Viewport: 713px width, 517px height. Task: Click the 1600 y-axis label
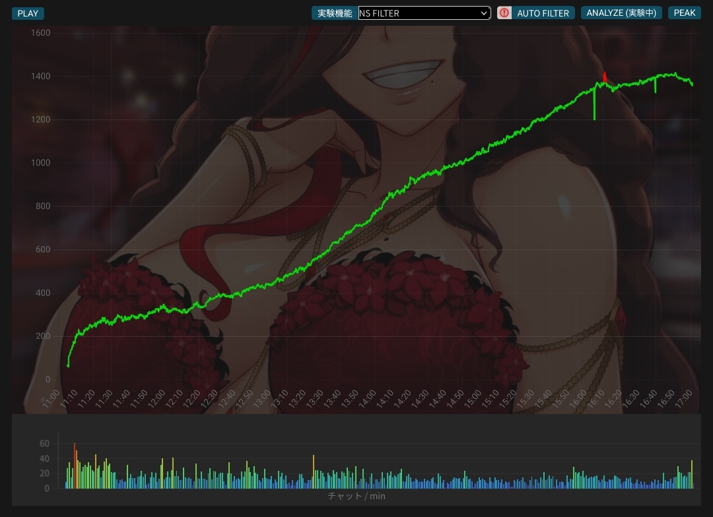tap(40, 33)
